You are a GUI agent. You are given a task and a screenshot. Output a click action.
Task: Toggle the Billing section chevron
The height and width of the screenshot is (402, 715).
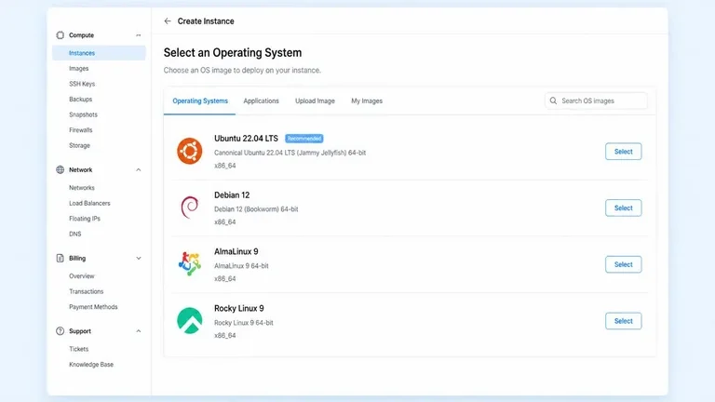pos(138,258)
